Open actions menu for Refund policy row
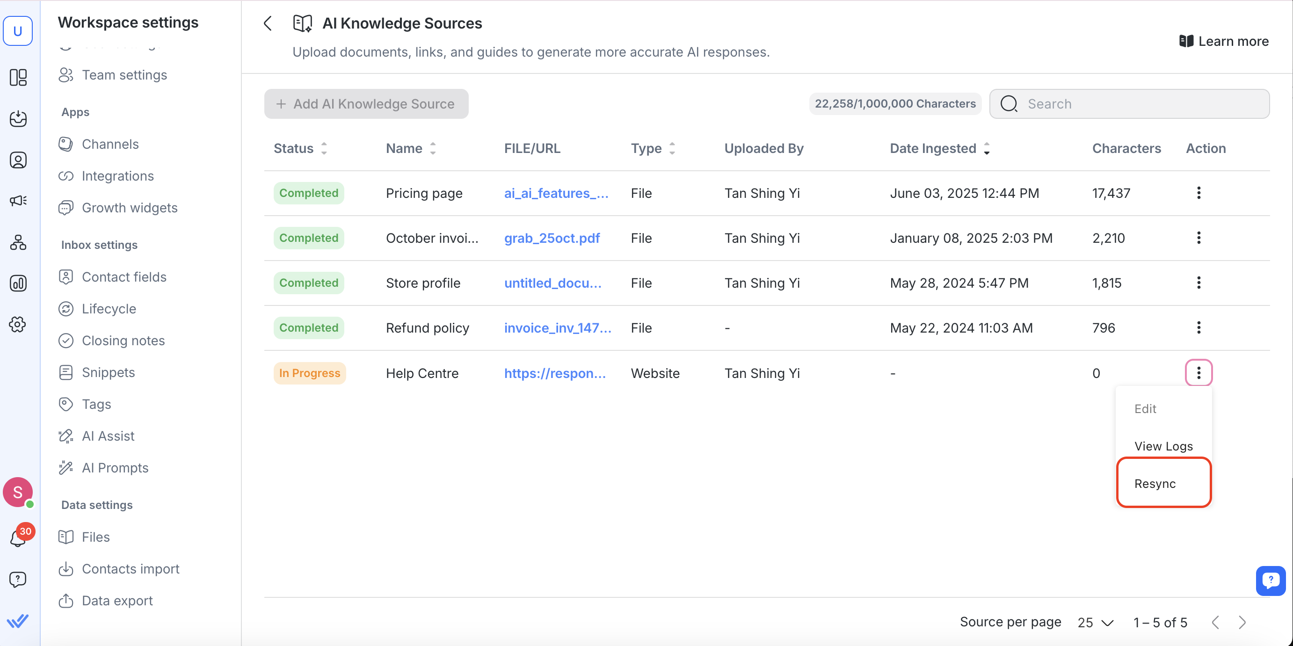 tap(1198, 328)
